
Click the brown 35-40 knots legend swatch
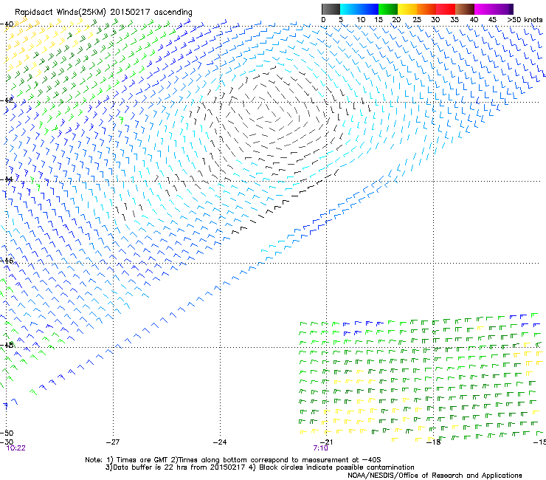click(465, 9)
